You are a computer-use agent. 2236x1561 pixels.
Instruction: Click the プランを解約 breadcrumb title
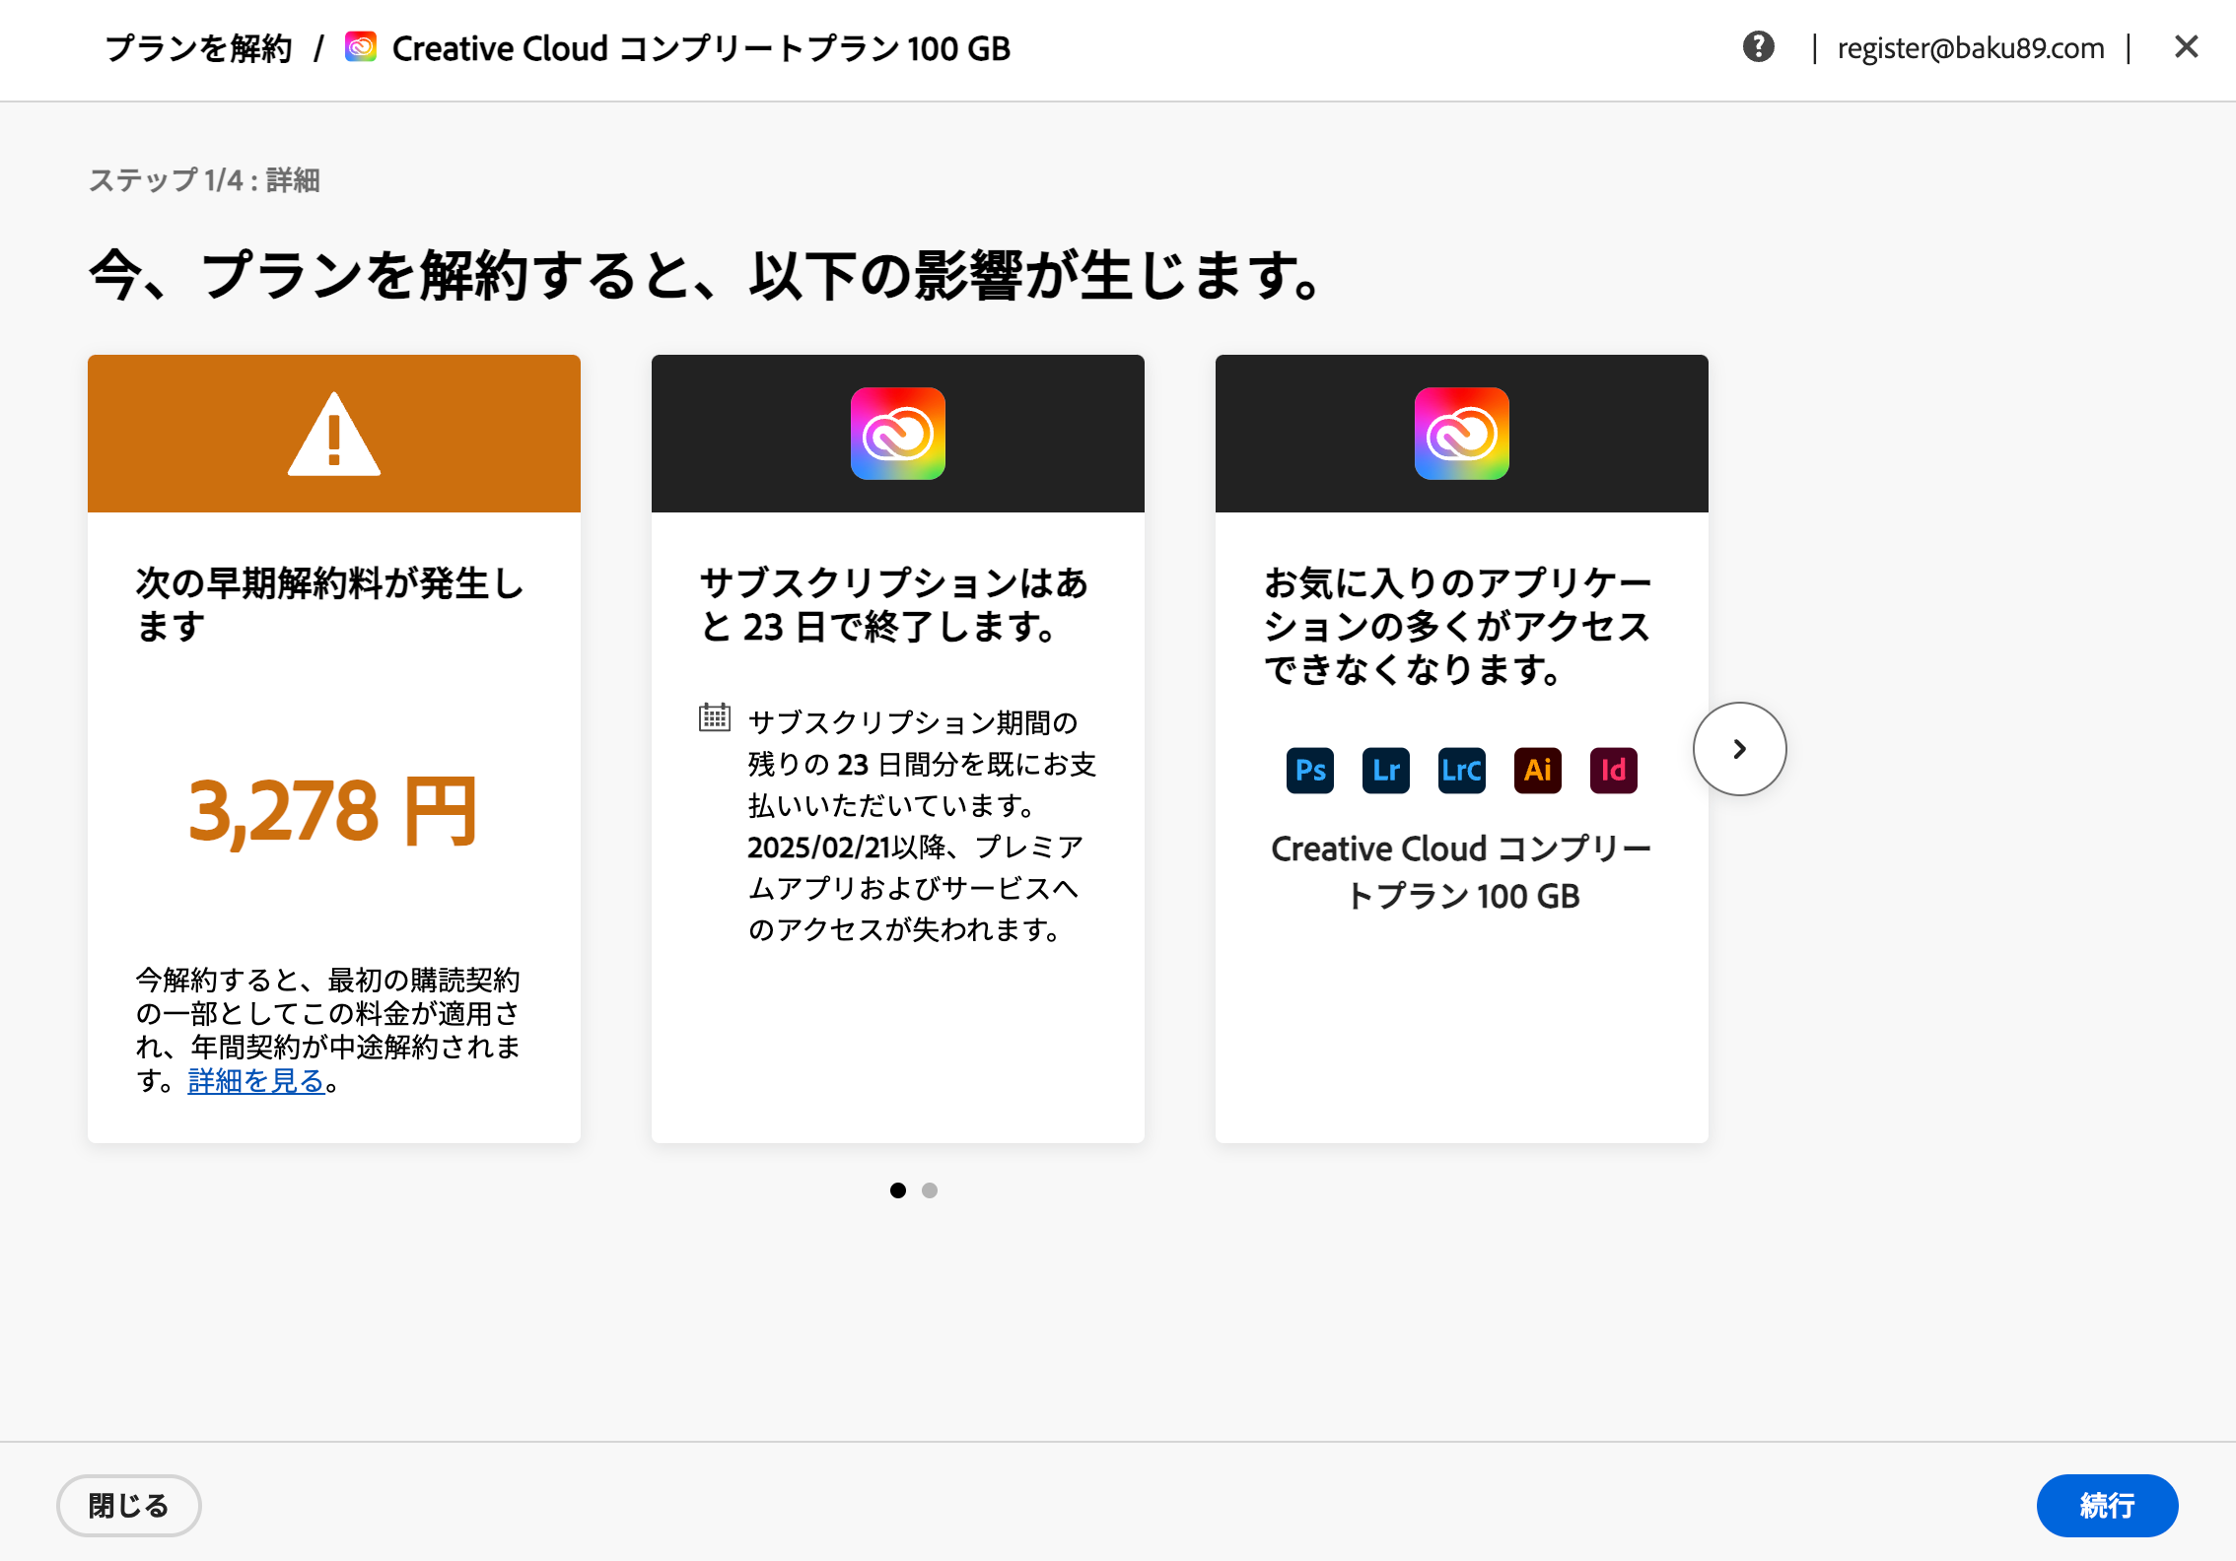pos(198,47)
